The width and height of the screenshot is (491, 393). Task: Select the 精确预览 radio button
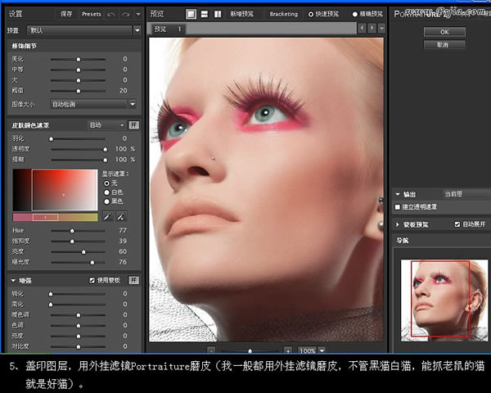click(x=355, y=14)
